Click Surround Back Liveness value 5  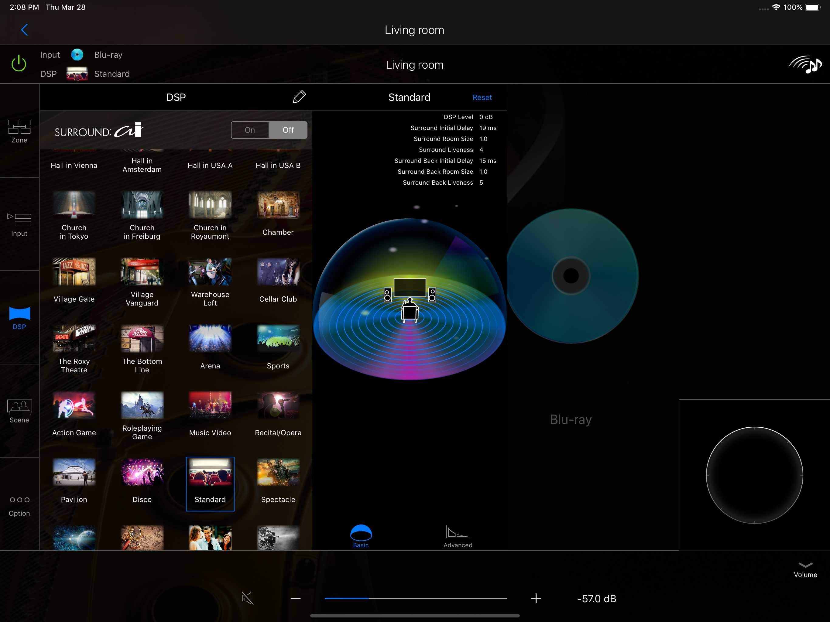click(x=481, y=183)
